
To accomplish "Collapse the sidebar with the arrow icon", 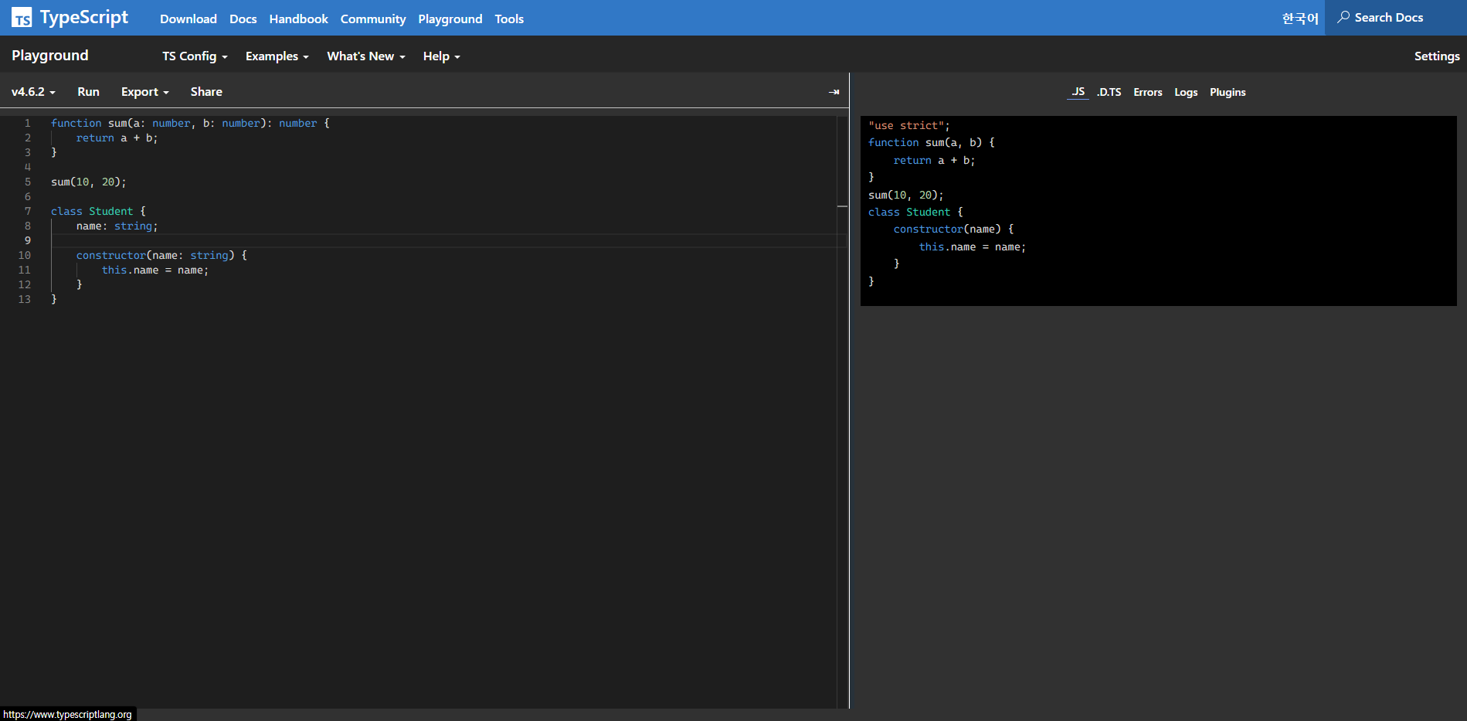I will tap(834, 92).
